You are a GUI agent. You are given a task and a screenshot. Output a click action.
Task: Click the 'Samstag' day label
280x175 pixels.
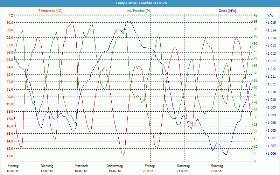[183, 166]
